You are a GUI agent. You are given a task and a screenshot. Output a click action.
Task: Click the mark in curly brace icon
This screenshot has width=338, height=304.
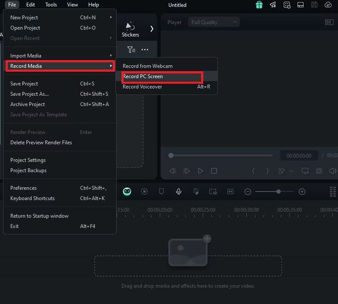click(254, 171)
